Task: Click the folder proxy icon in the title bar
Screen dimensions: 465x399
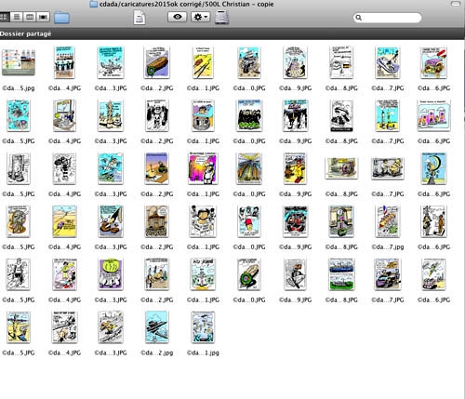Action: pyautogui.click(x=93, y=4)
